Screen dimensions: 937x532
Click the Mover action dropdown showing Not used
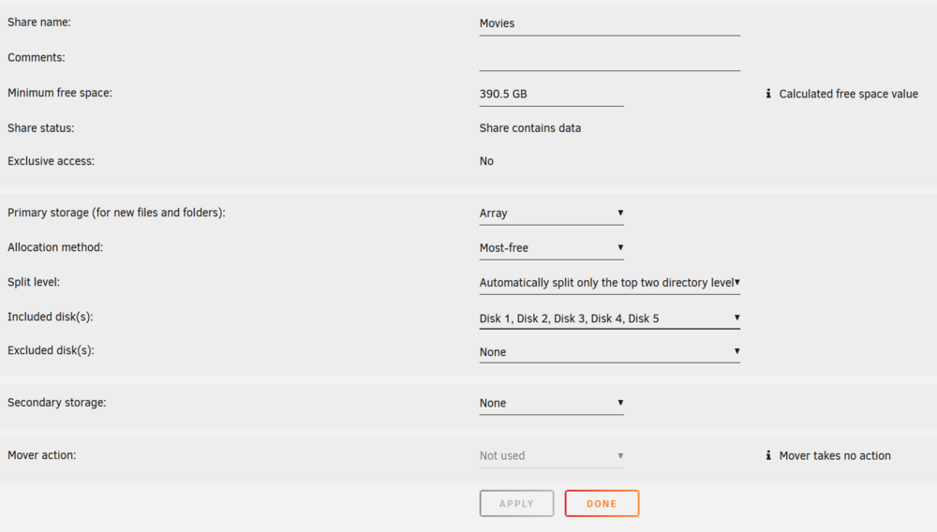point(551,455)
